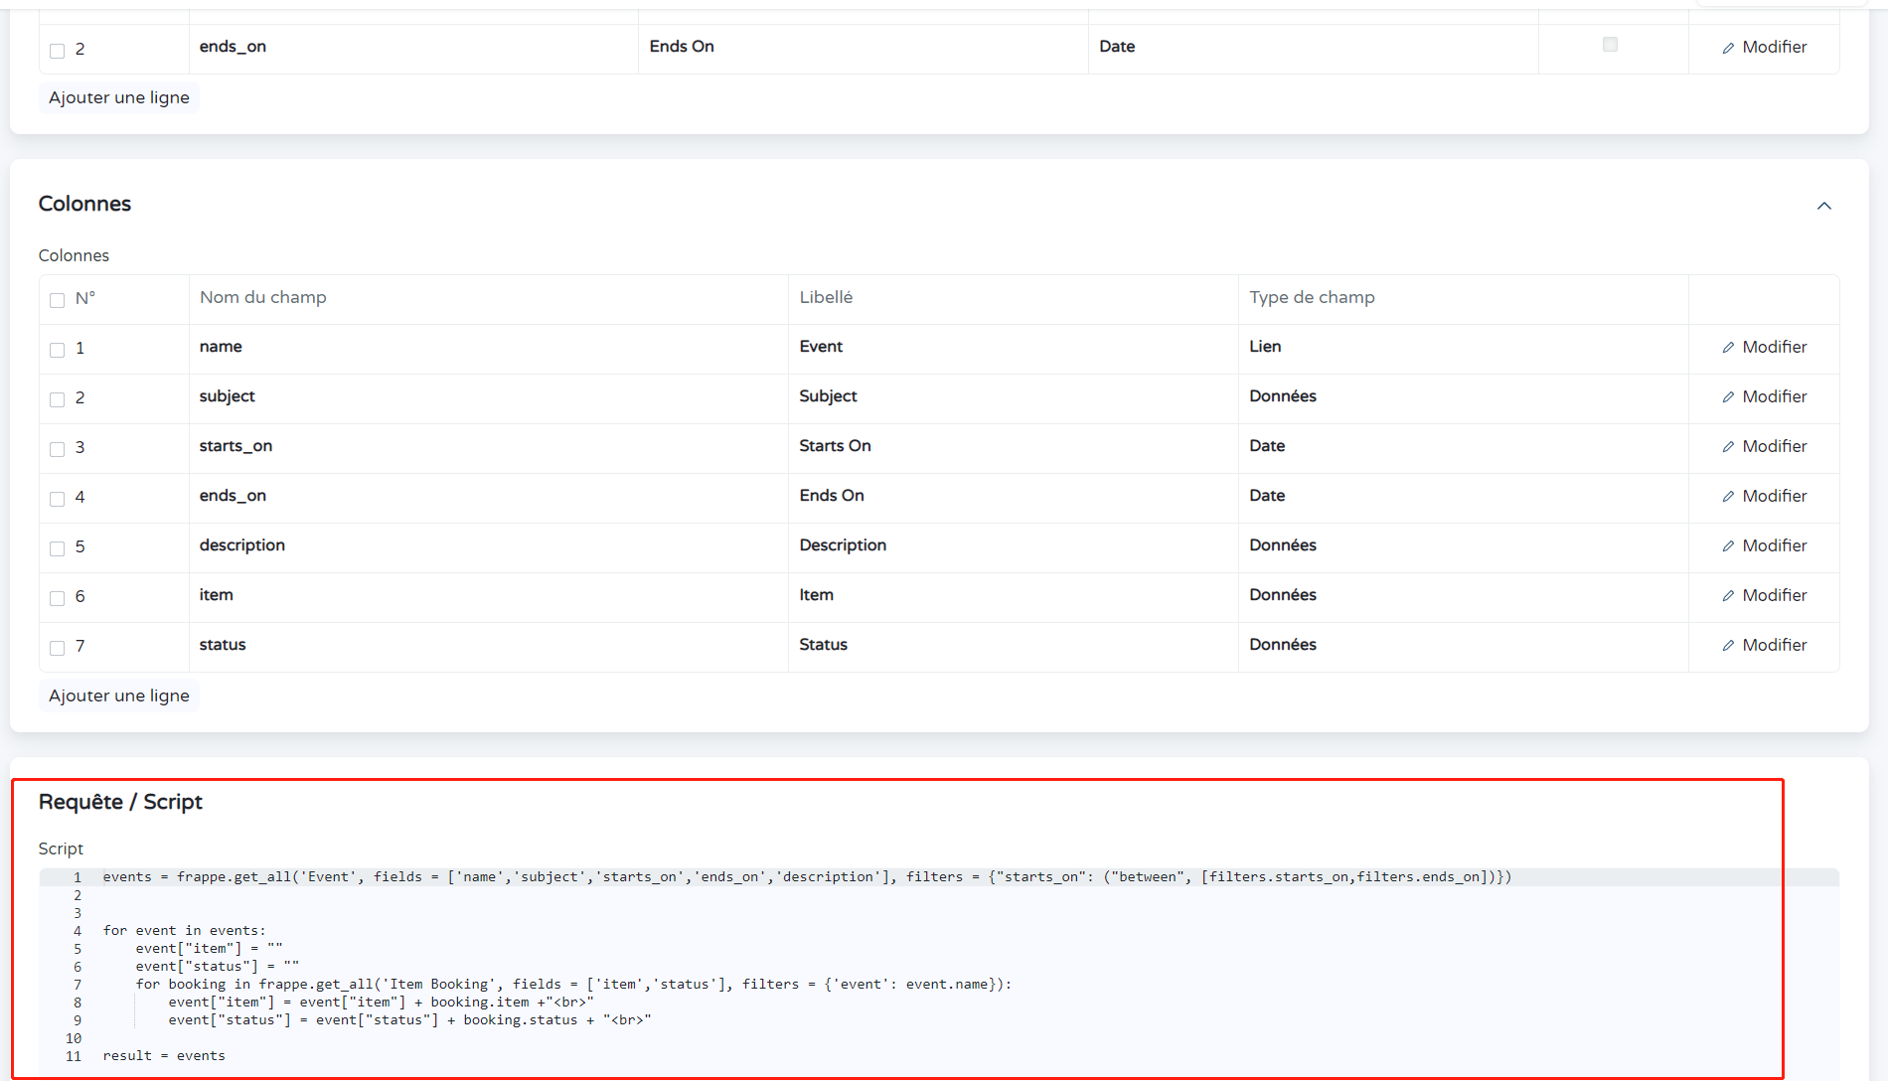
Task: Check the box for row 1 name
Action: pos(57,350)
